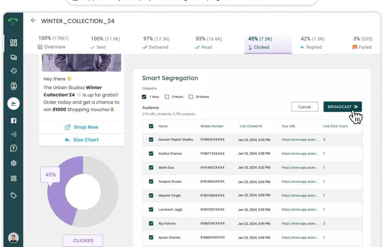Screen dimensions: 384x247
Task: Open the flows network icon in sidebar
Action: coord(13,134)
